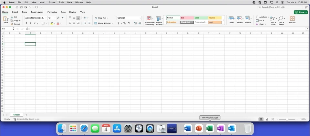This screenshot has height=136, width=310.
Task: Click the Paste clipboard icon
Action: click(5, 19)
